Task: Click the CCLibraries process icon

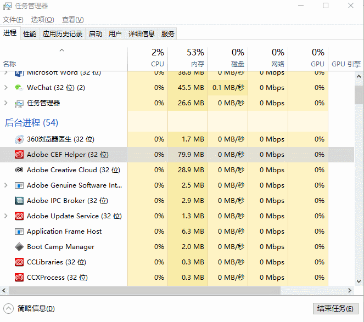Action: pyautogui.click(x=19, y=262)
